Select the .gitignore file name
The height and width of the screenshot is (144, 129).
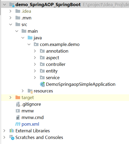(31, 104)
